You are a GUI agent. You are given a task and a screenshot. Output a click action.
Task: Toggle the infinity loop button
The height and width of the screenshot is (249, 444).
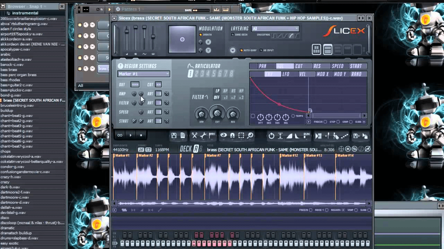120,135
